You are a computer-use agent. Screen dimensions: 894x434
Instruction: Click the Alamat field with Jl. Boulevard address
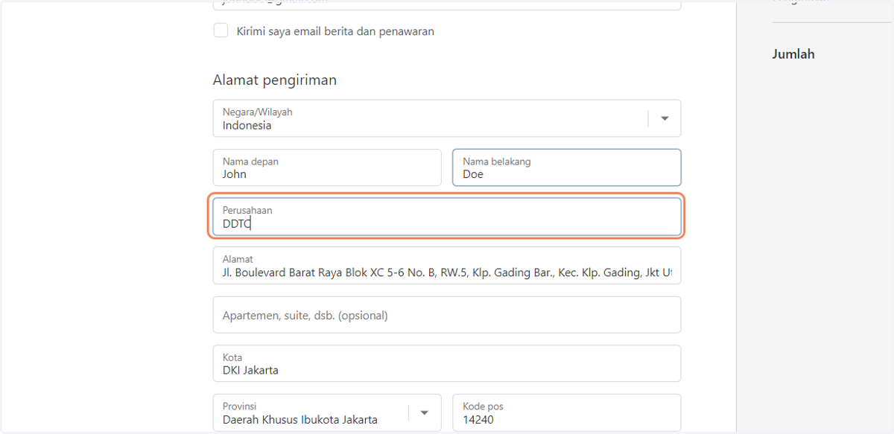[447, 266]
